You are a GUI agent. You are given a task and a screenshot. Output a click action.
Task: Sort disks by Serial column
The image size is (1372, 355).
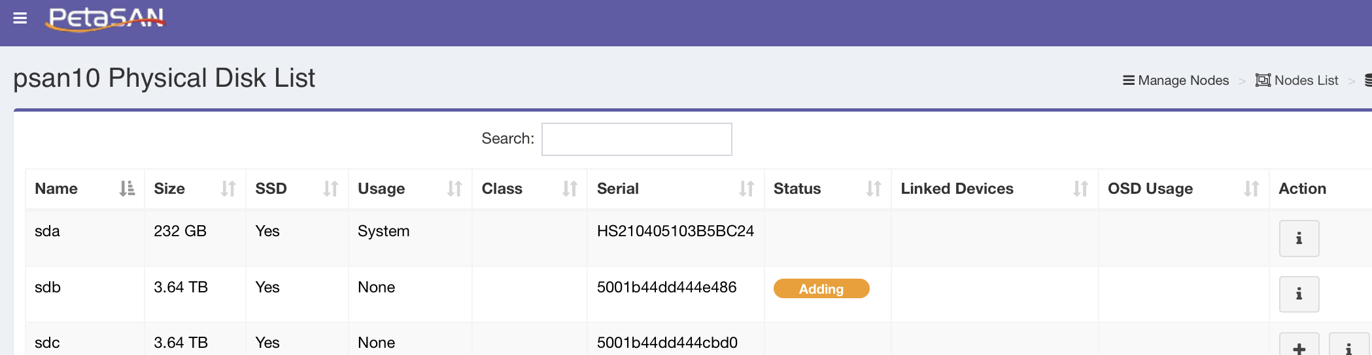pyautogui.click(x=675, y=189)
